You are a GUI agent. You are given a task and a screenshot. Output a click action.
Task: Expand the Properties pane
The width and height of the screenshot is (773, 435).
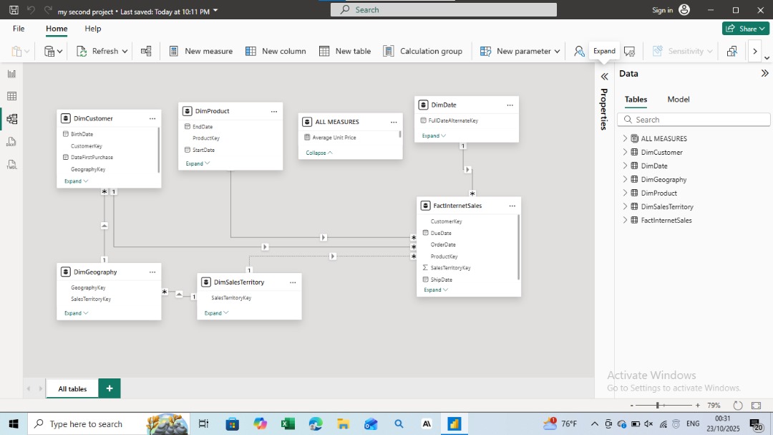[604, 77]
